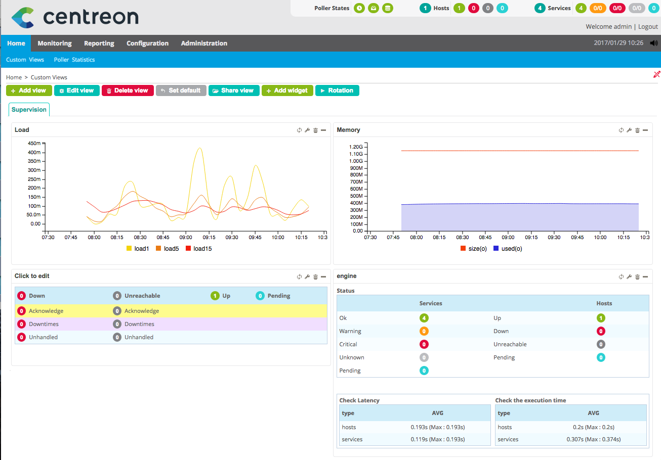Click the poller database status icon
The image size is (661, 460).
click(x=387, y=8)
